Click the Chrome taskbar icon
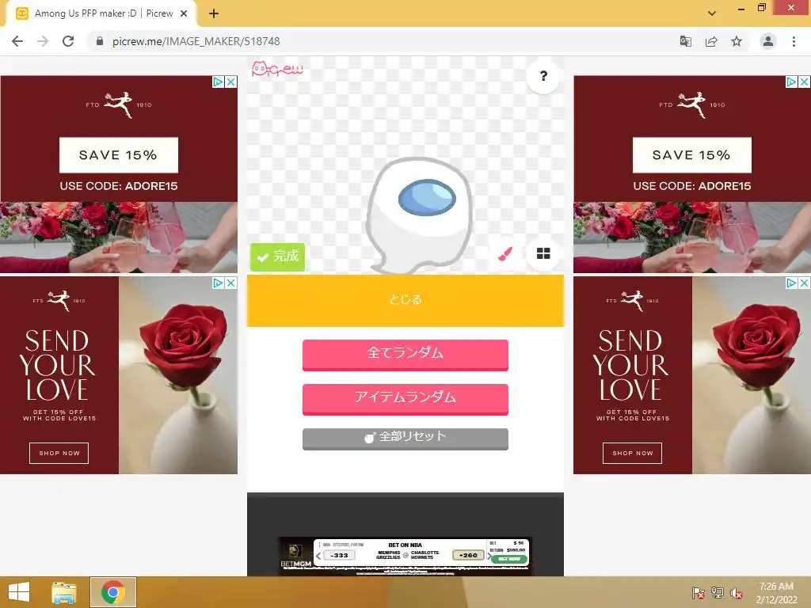 113,592
